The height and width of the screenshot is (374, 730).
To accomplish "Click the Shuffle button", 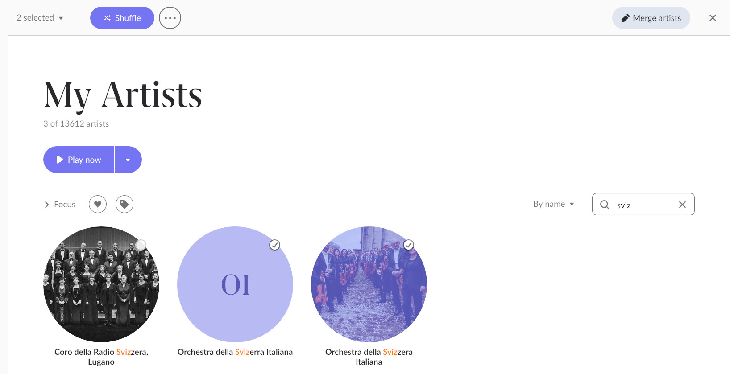I will pos(122,18).
